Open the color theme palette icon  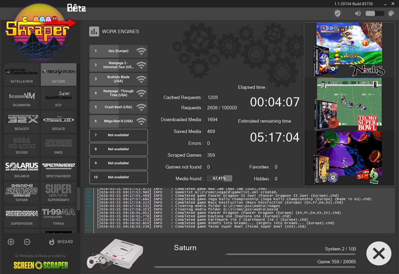click(391, 13)
